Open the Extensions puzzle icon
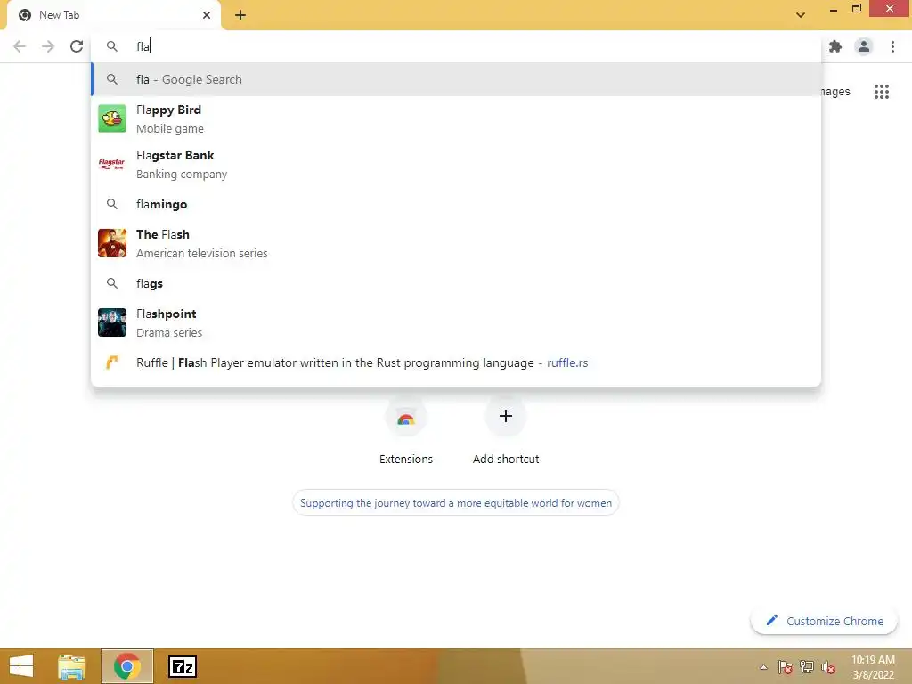 (835, 46)
